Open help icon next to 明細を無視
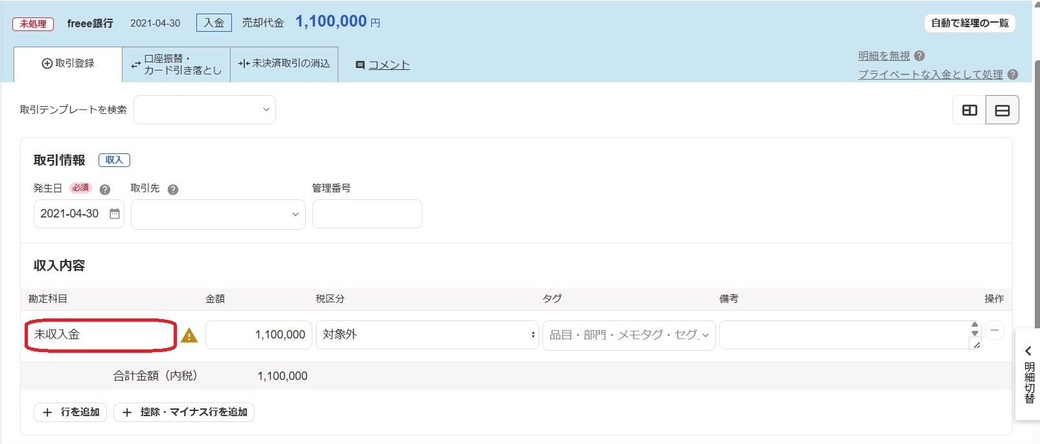The width and height of the screenshot is (1040, 444). [919, 56]
